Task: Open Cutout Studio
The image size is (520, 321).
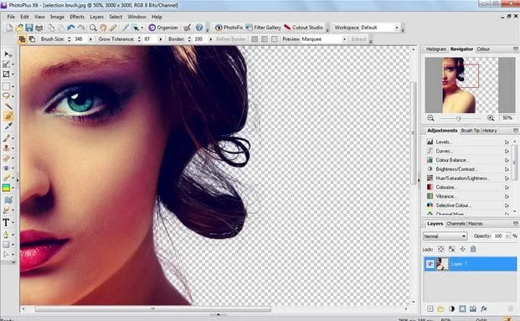Action: pos(303,28)
